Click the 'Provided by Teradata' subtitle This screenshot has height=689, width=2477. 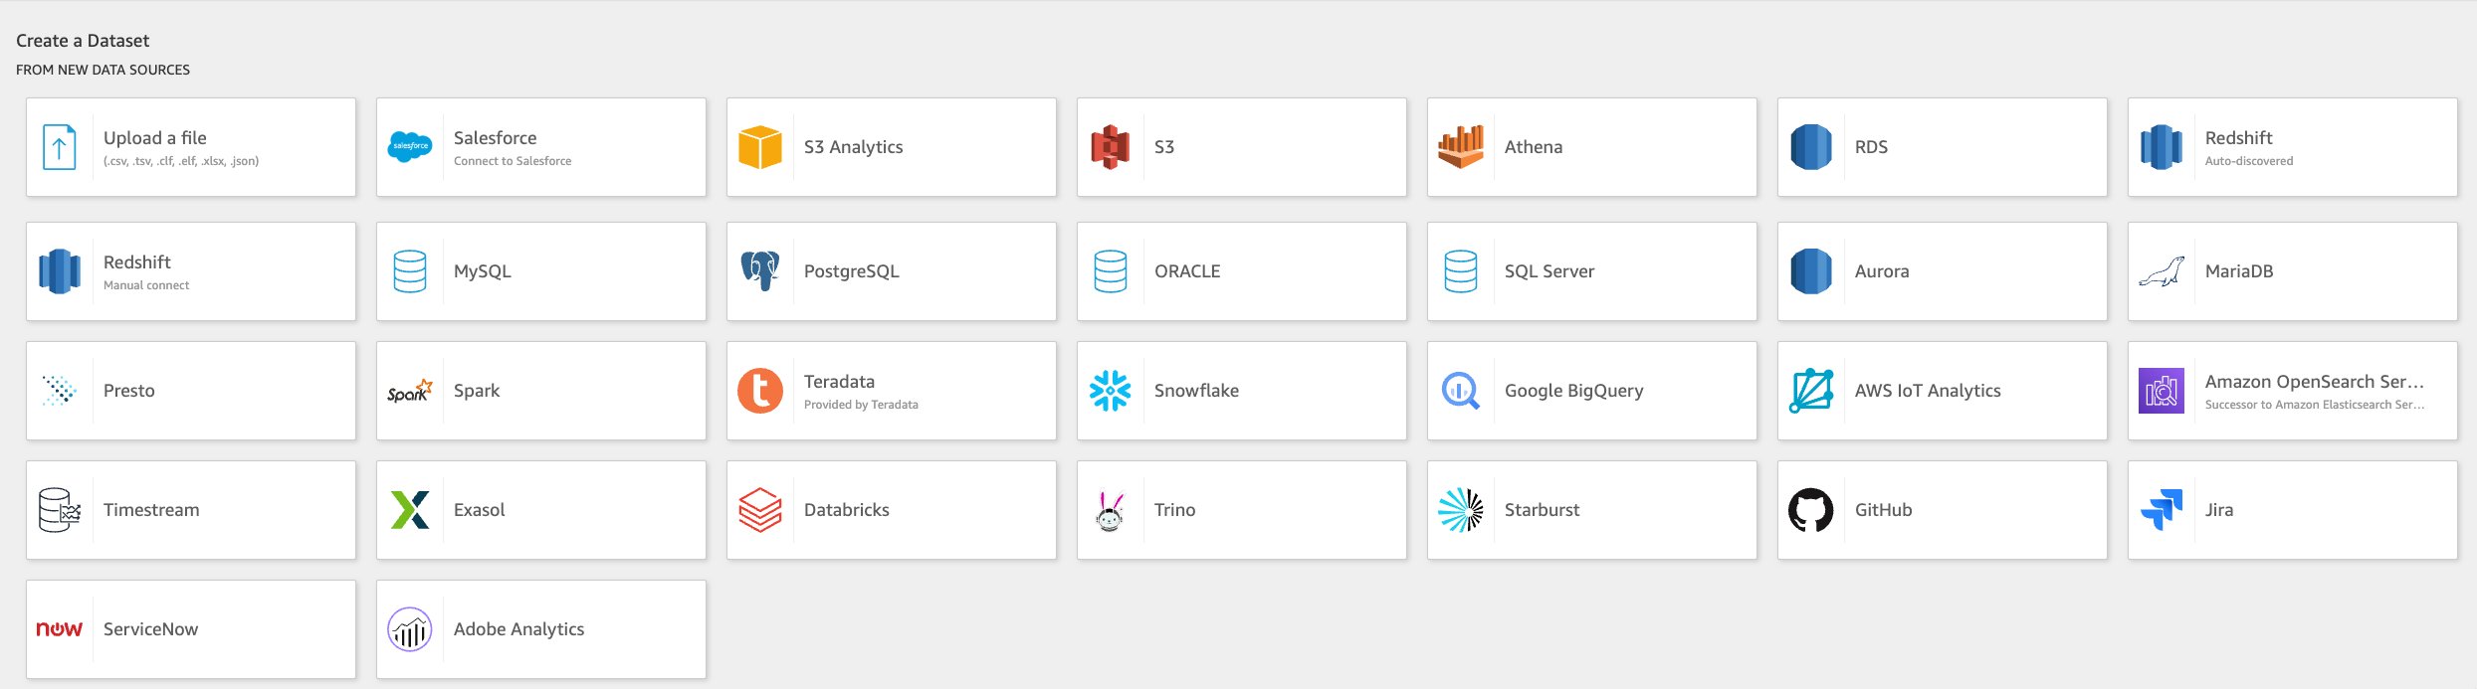click(x=861, y=405)
